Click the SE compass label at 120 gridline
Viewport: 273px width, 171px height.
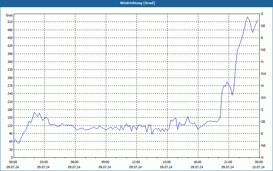(263, 122)
